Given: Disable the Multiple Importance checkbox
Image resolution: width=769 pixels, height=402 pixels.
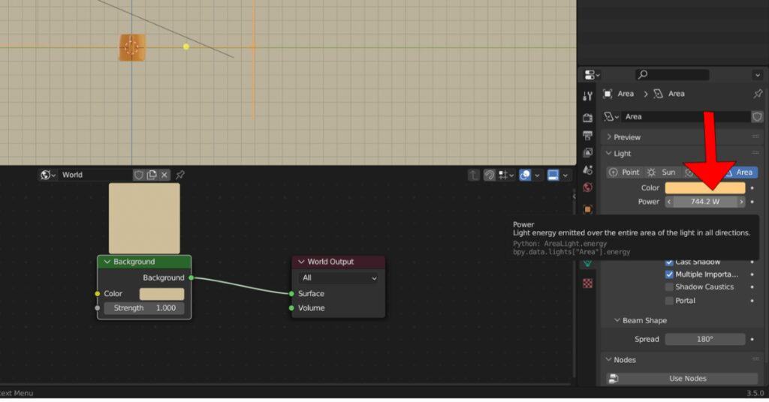Looking at the screenshot, I should click(669, 274).
